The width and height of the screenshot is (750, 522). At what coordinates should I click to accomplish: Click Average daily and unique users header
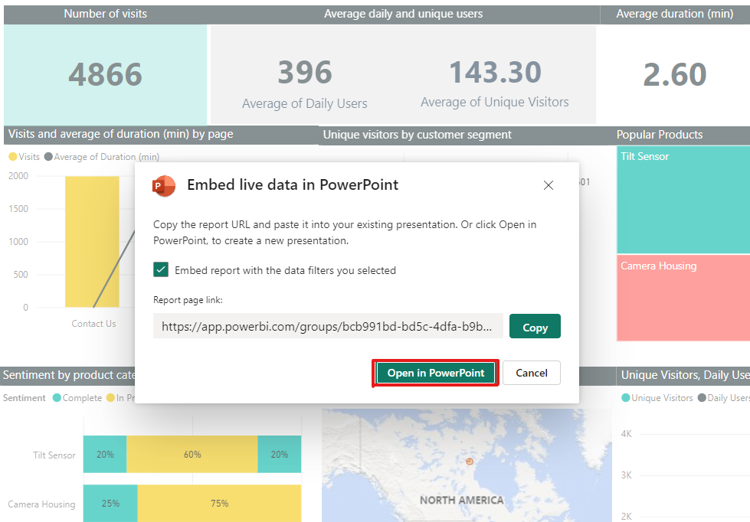[x=403, y=14]
